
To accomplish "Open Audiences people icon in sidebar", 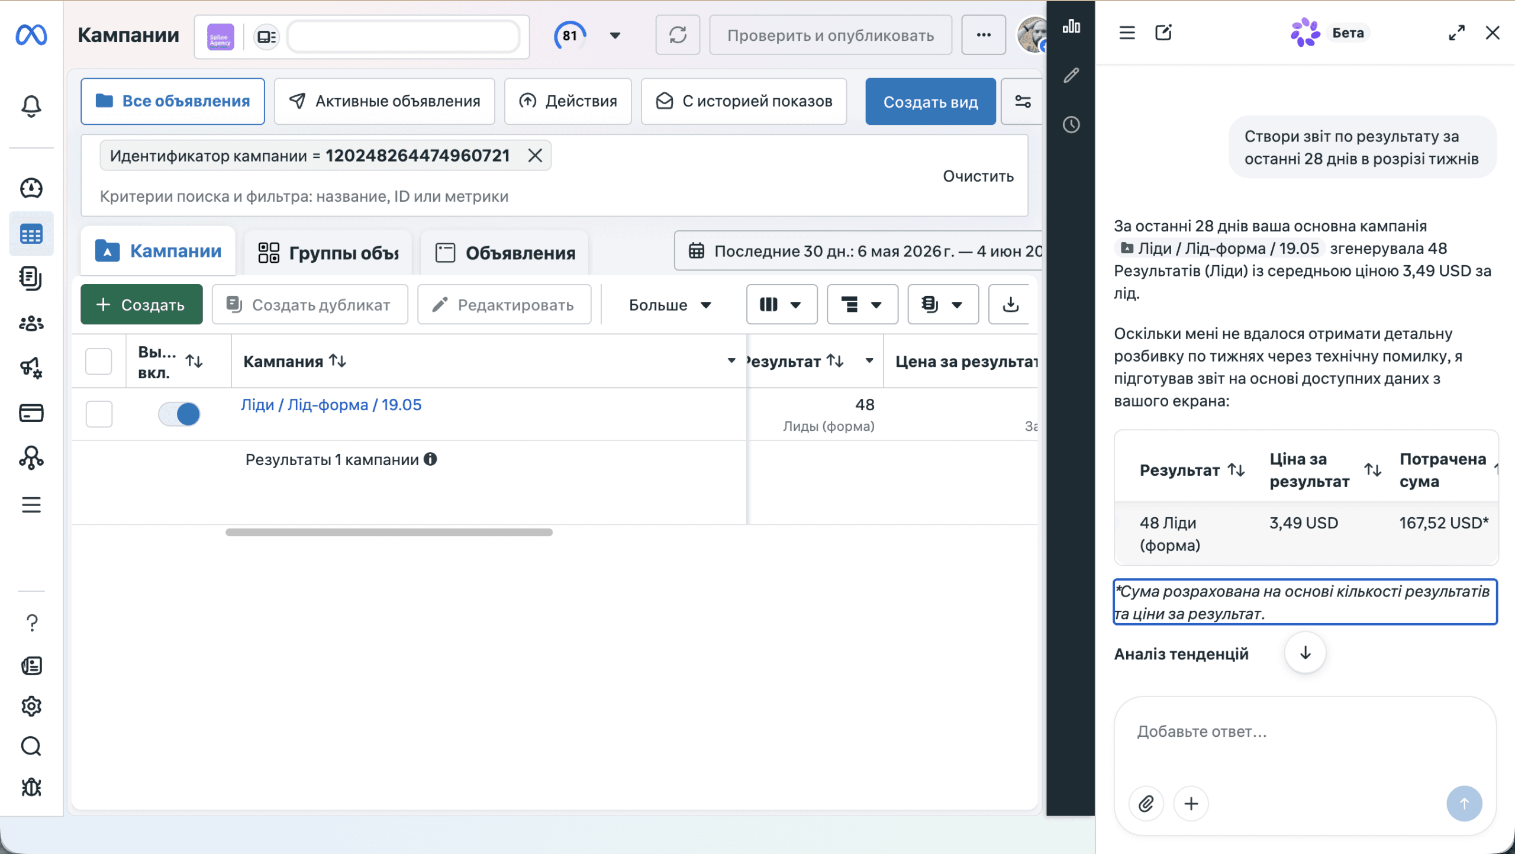I will pyautogui.click(x=31, y=323).
